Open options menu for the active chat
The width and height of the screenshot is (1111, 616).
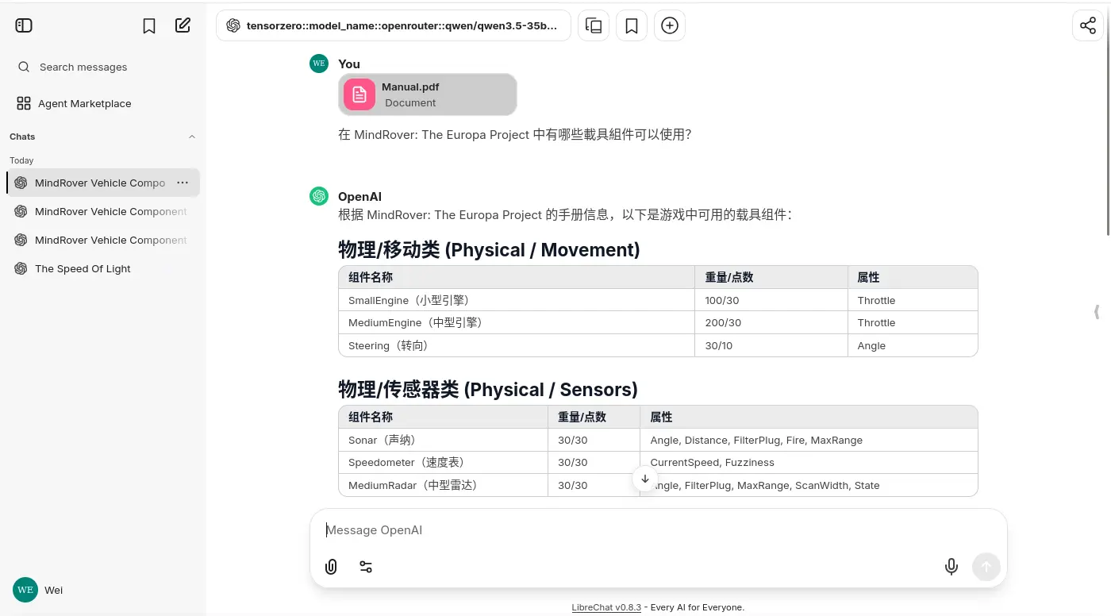(183, 183)
